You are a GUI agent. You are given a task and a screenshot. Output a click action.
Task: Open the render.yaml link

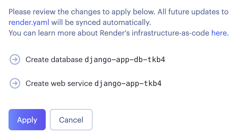pos(29,22)
